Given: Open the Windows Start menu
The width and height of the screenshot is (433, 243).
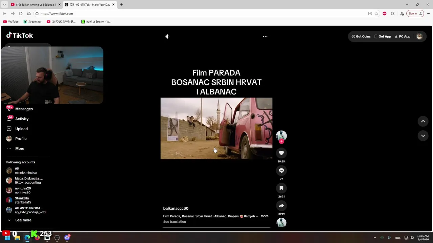Looking at the screenshot, I should (7, 238).
